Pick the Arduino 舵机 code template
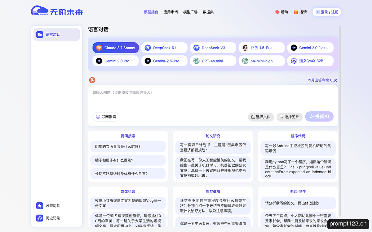372x232 pixels. pos(298,148)
